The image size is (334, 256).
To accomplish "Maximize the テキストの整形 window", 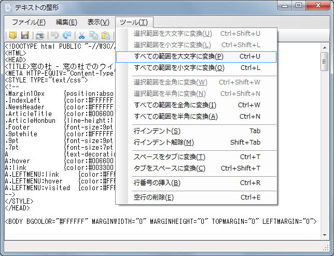I will (x=299, y=6).
